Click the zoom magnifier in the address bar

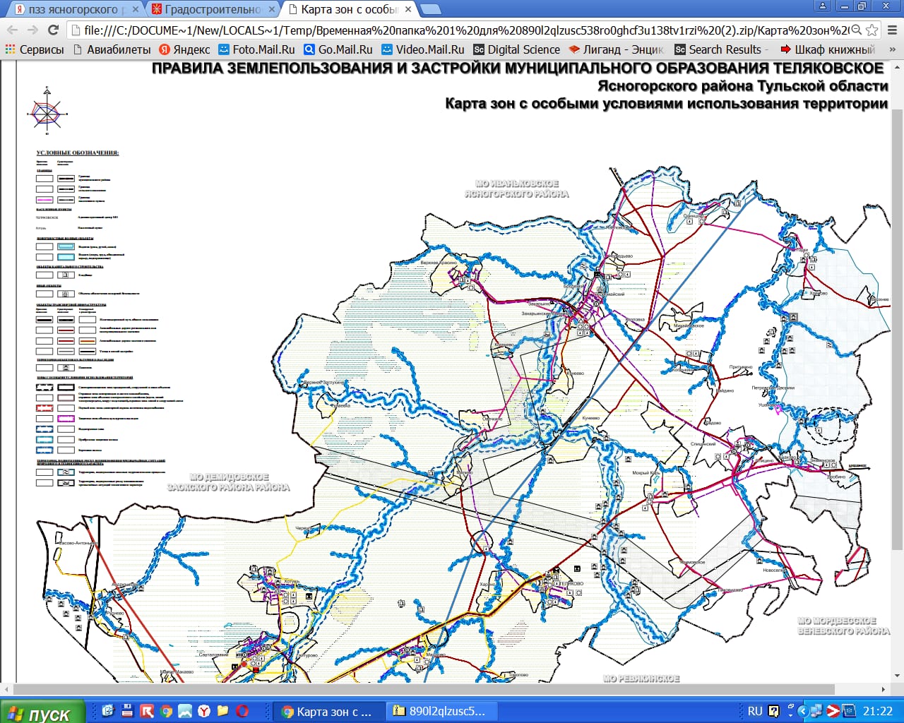coord(856,30)
